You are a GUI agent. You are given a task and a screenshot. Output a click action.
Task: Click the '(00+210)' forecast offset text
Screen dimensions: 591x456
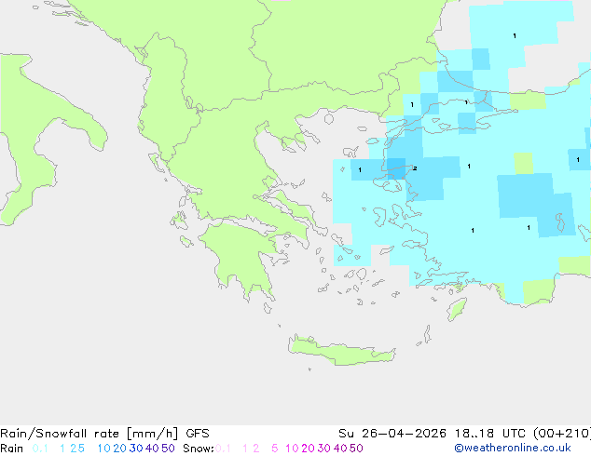(562, 434)
